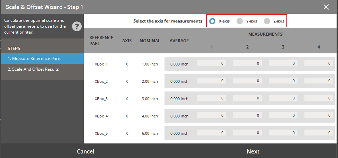Click measurement 1 field for XBox_3
This screenshot has height=158, width=338.
coord(212,98)
